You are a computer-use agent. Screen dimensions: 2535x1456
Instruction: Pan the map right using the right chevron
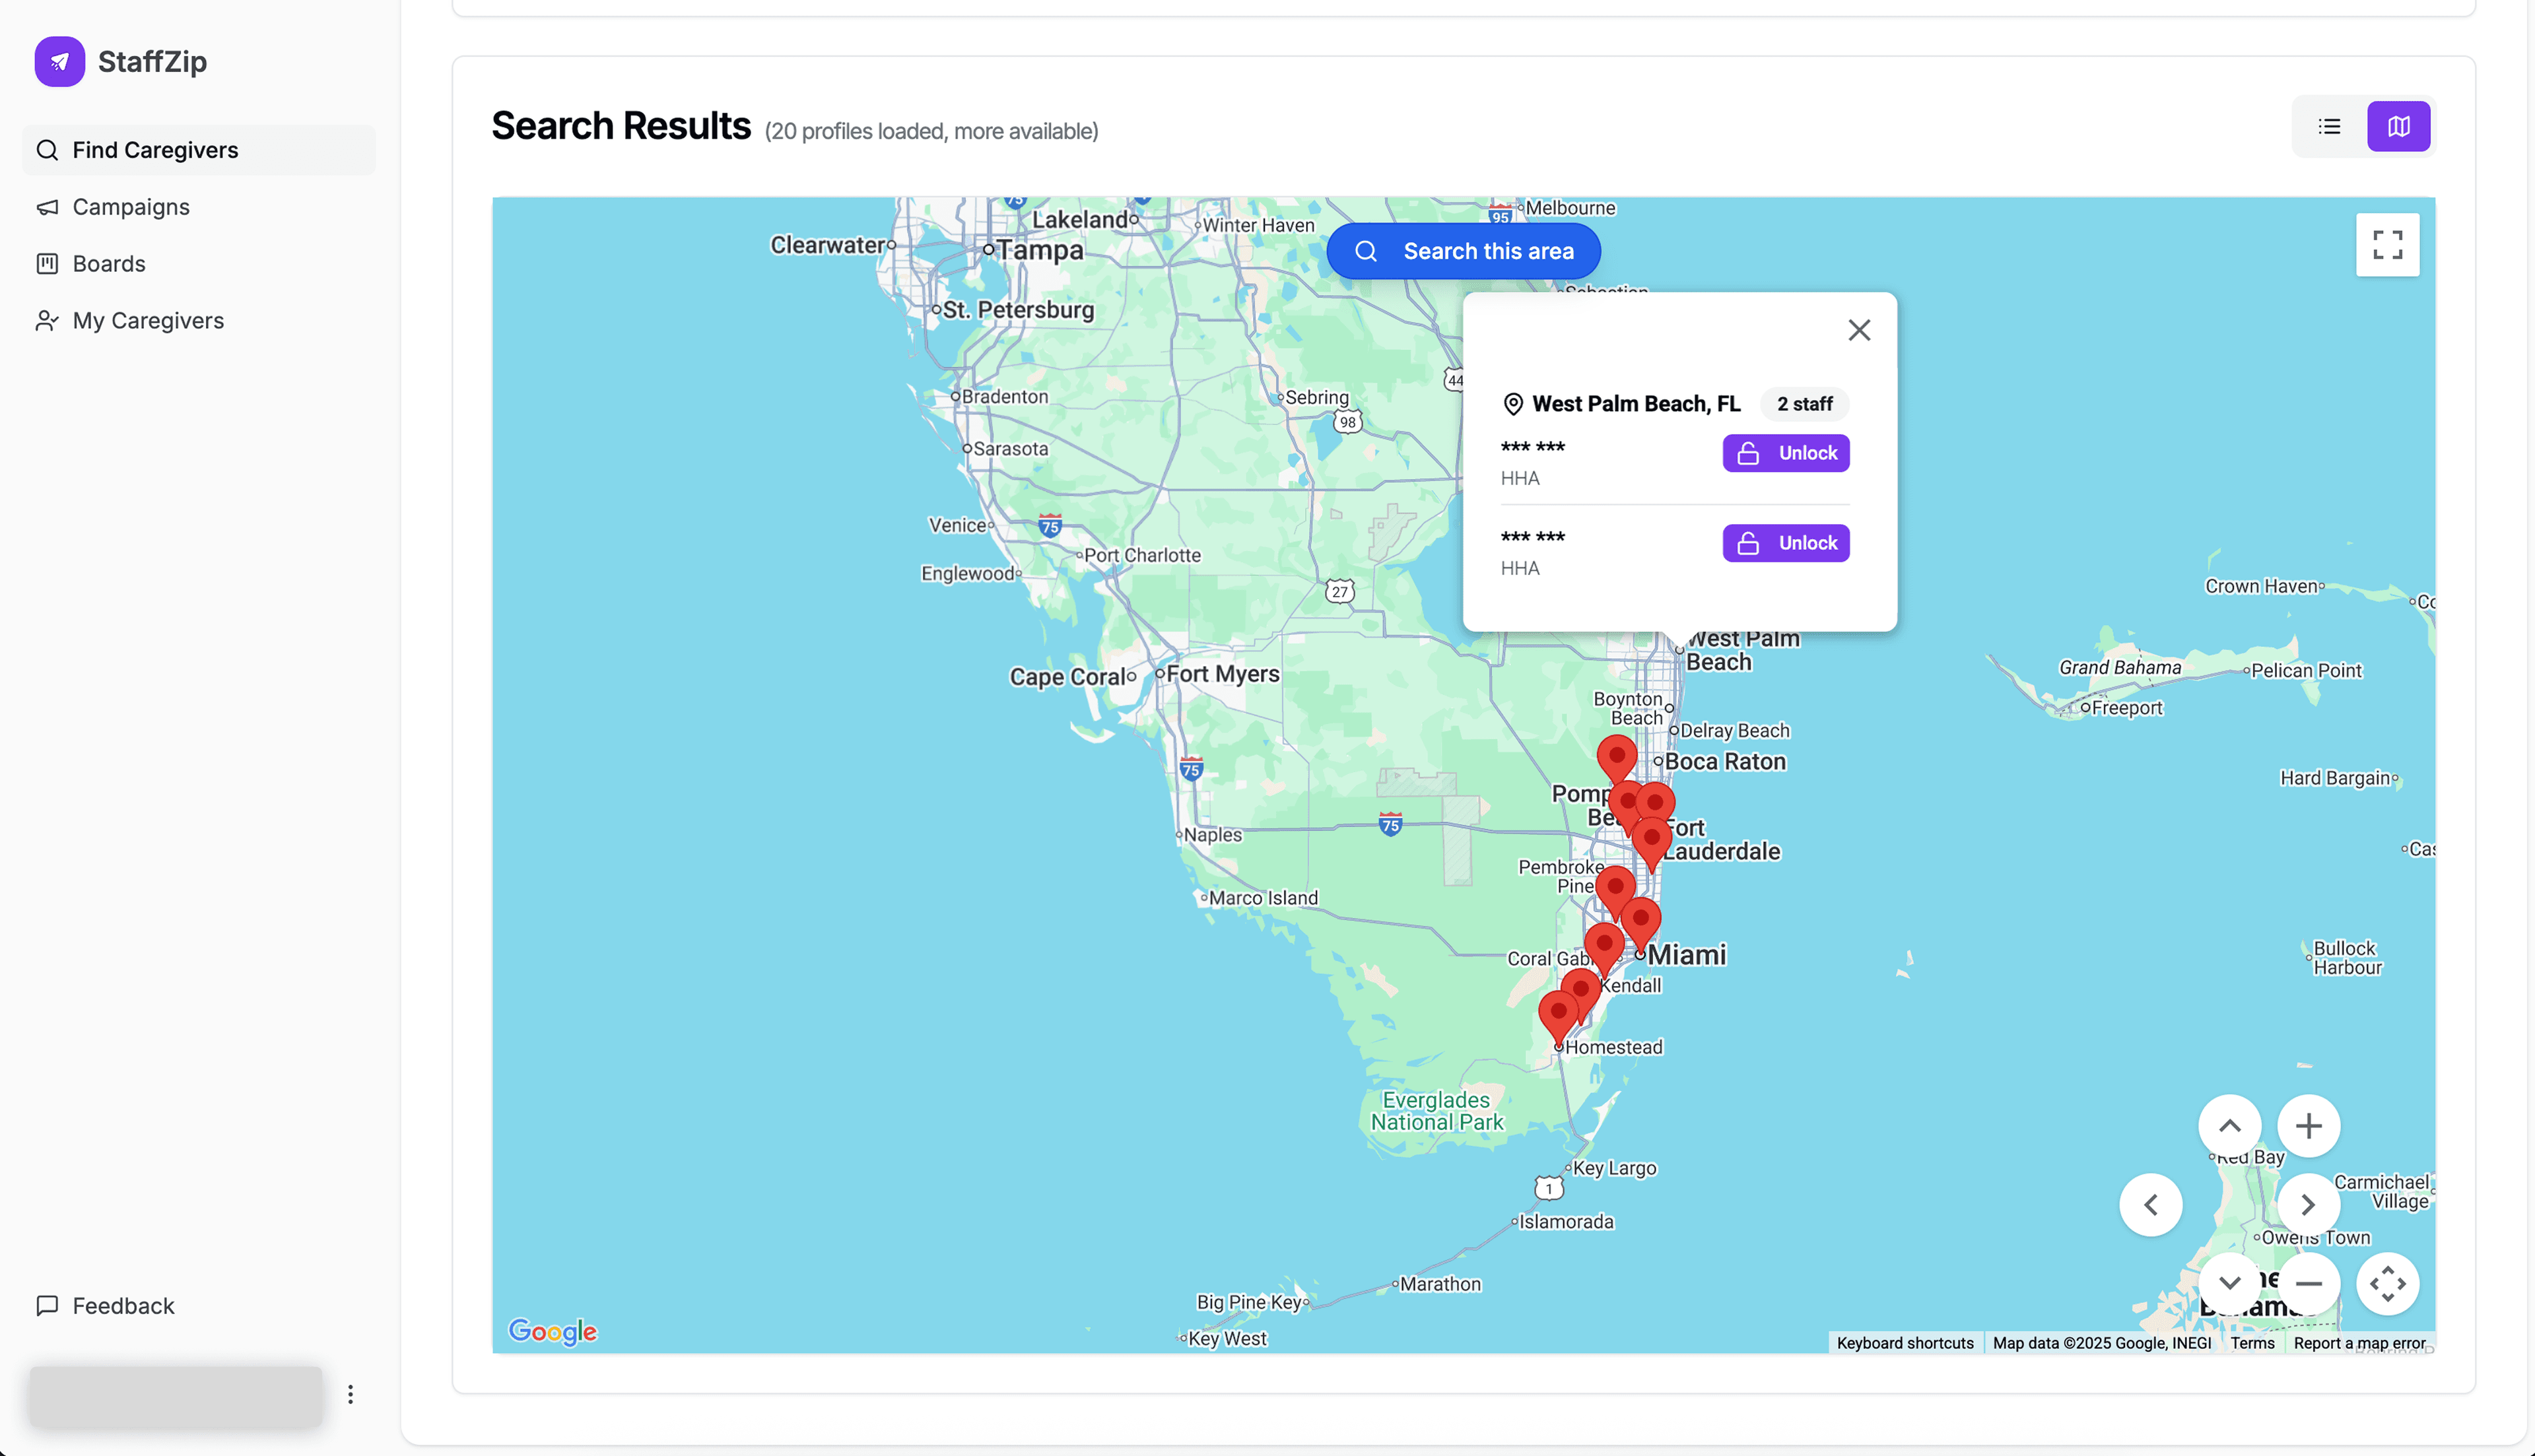[2309, 1204]
